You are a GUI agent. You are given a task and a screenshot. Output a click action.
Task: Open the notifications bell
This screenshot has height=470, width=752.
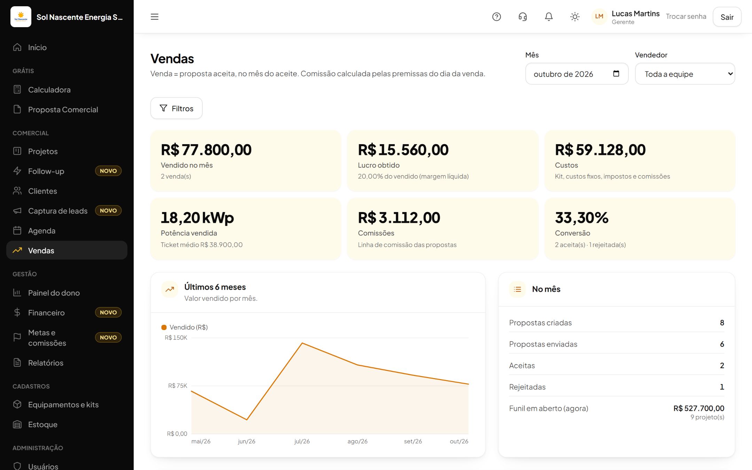tap(549, 17)
